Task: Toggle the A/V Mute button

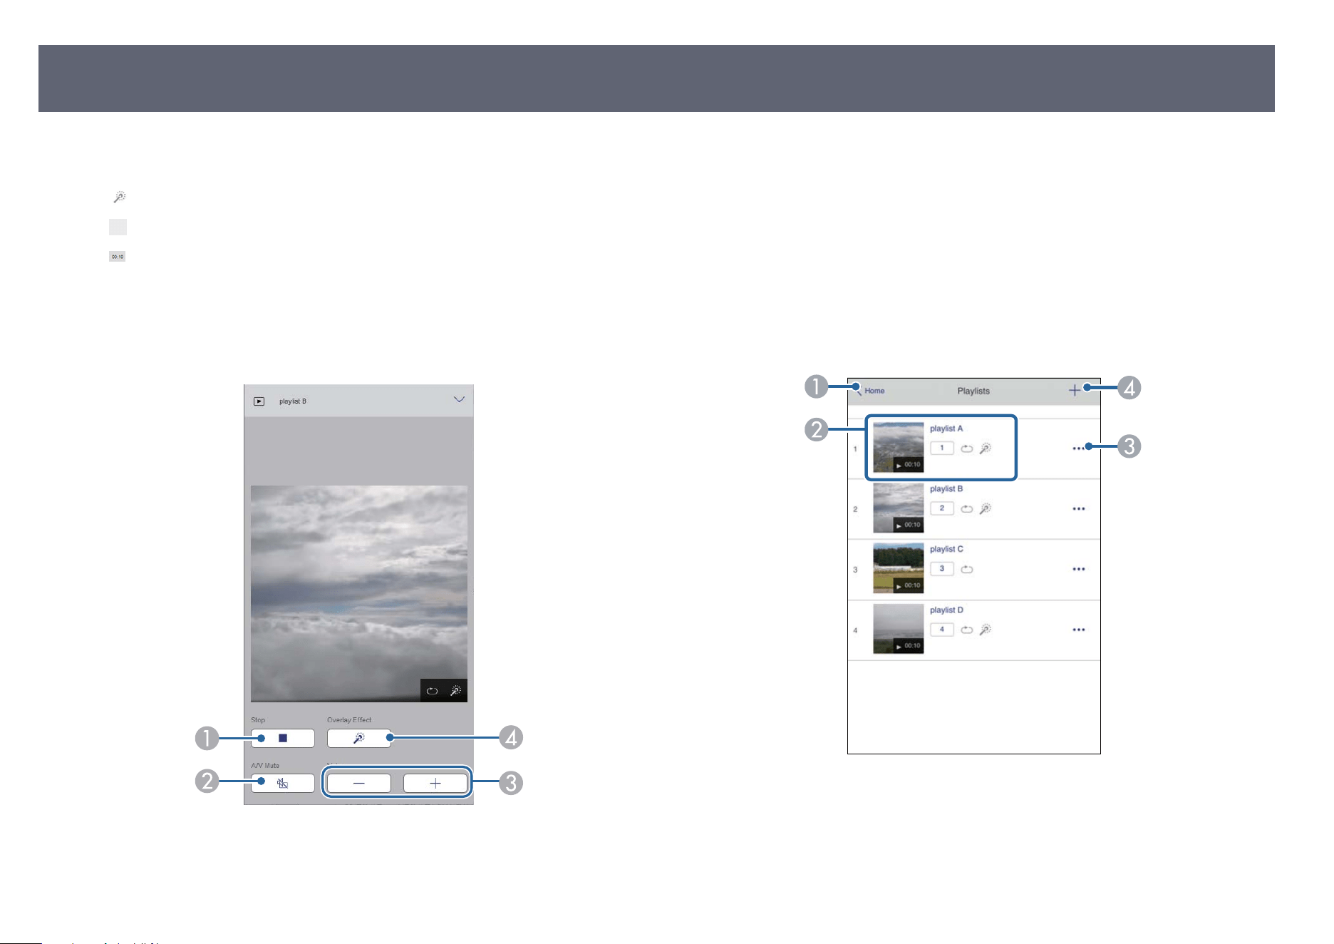Action: pos(283,783)
